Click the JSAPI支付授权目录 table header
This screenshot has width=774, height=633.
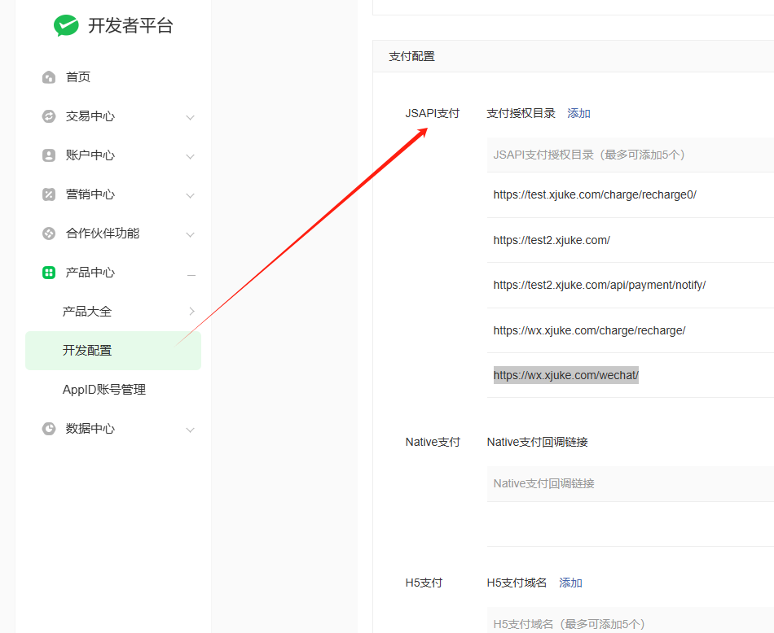(631, 155)
